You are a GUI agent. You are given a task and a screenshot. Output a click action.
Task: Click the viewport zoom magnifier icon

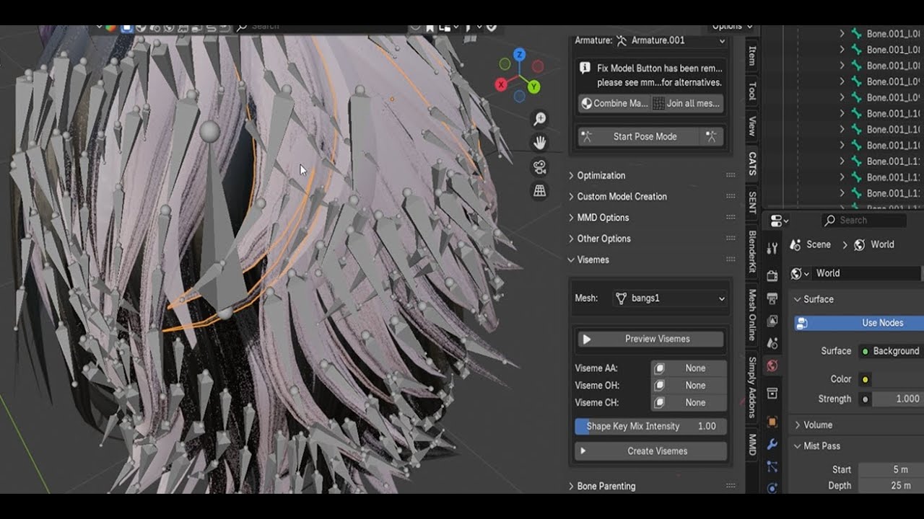pos(539,119)
